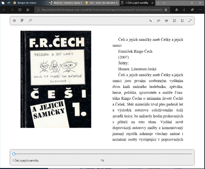Add this page to favorites
Screen dimensions: 205x169
pyautogui.click(x=166, y=10)
